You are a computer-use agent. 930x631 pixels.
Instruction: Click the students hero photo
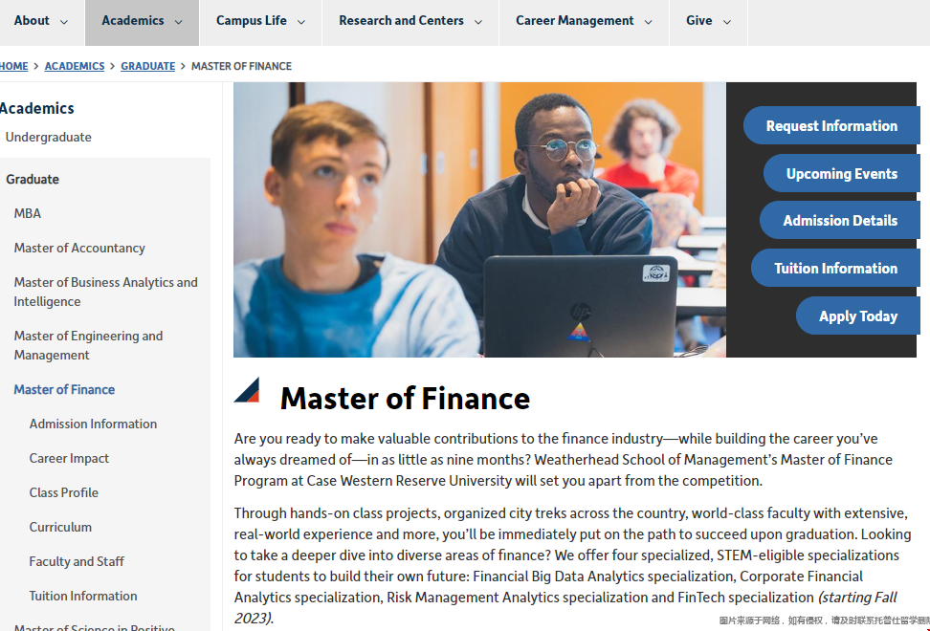[479, 220]
